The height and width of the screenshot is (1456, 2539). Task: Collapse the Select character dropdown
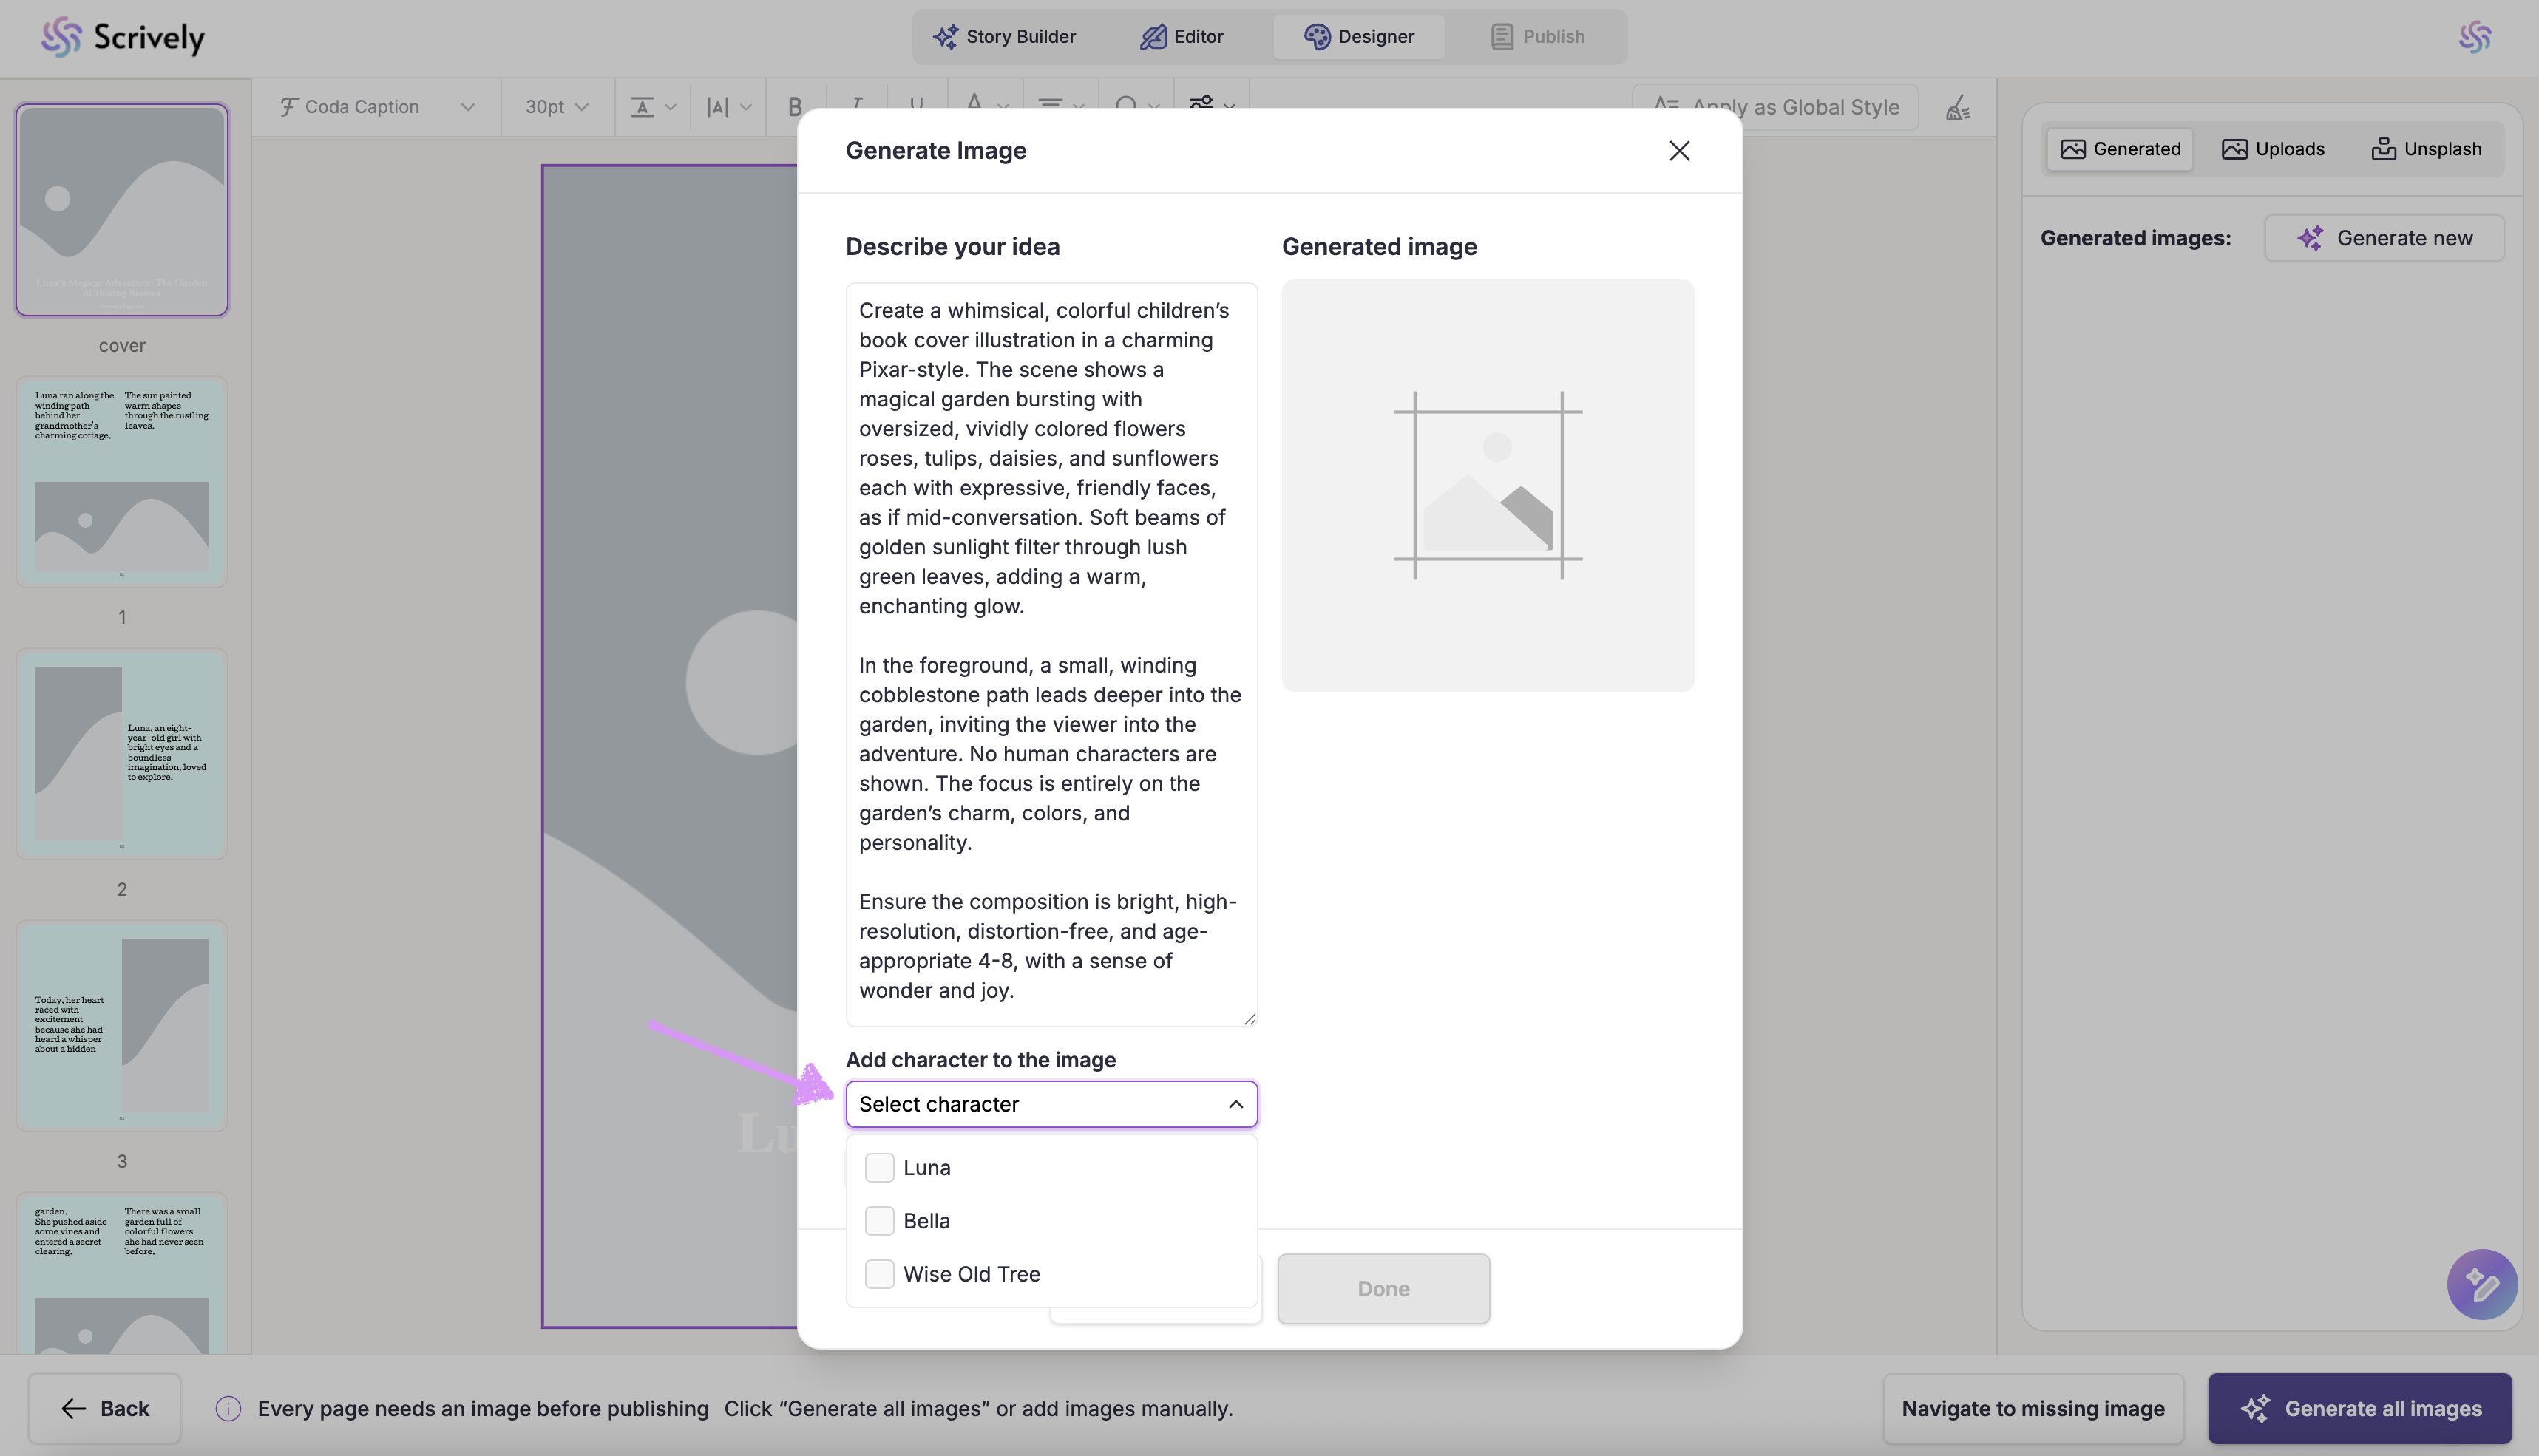[x=1235, y=1104]
